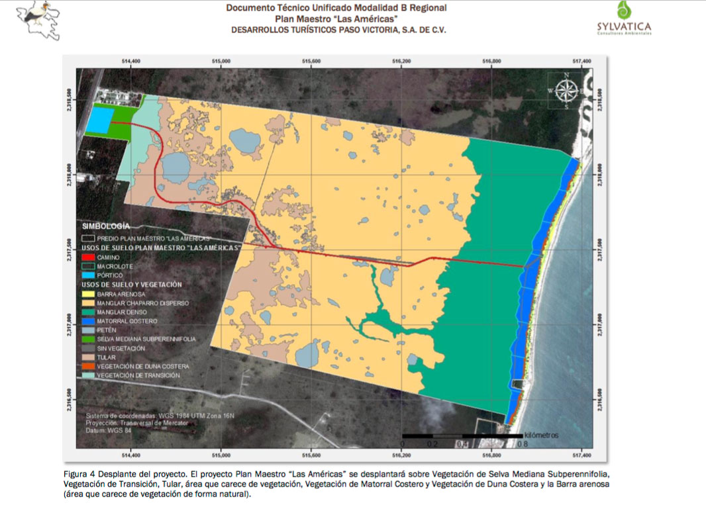Click the Macrolote outline symbol in legend

[87, 266]
